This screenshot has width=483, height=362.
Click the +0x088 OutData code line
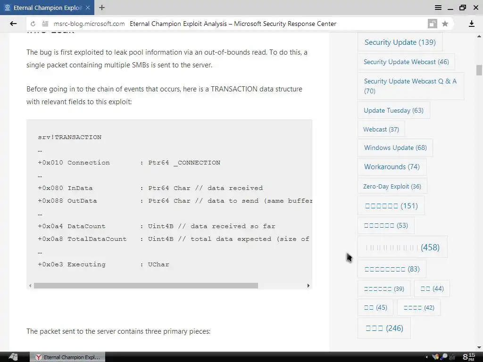tap(175, 201)
